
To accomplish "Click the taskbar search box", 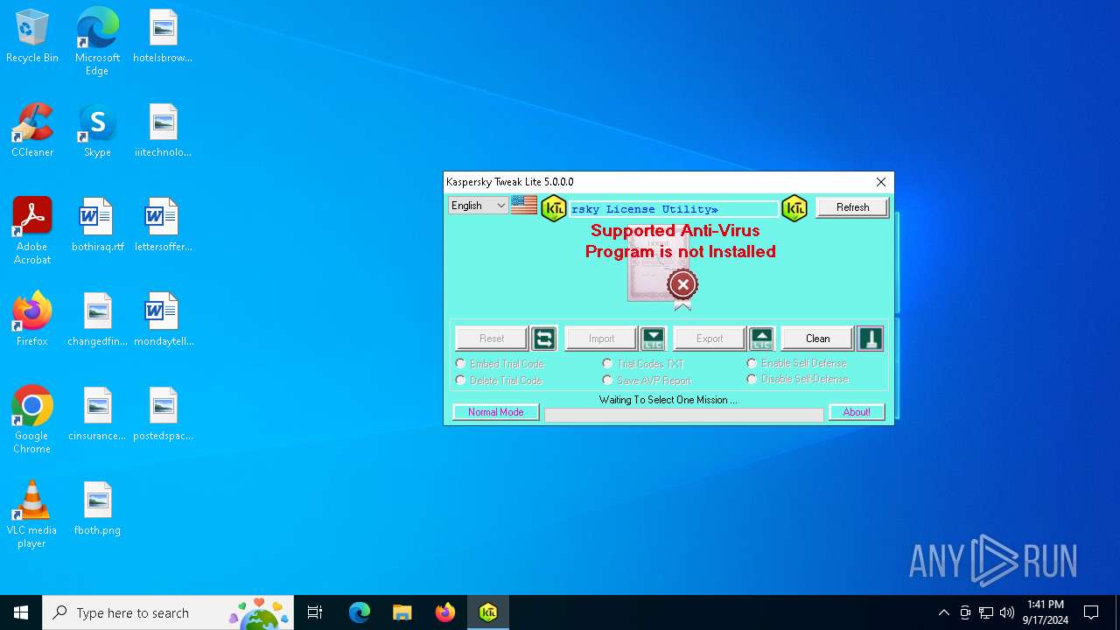I will [168, 612].
